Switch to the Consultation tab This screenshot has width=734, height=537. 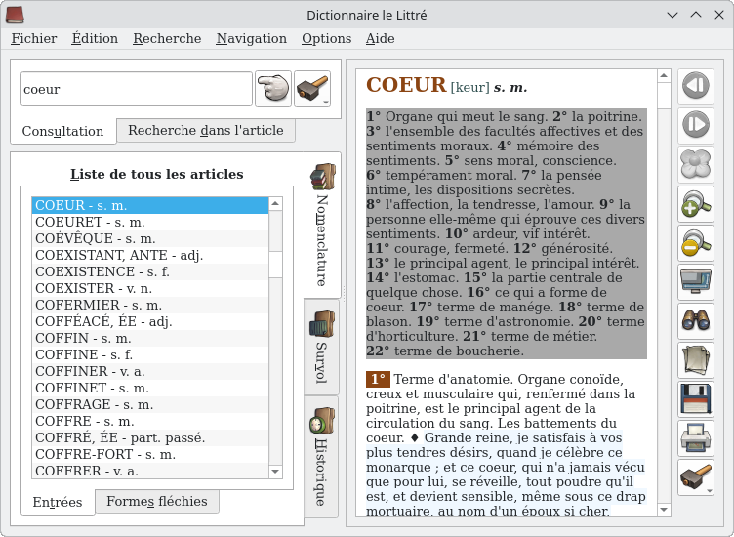click(x=62, y=131)
